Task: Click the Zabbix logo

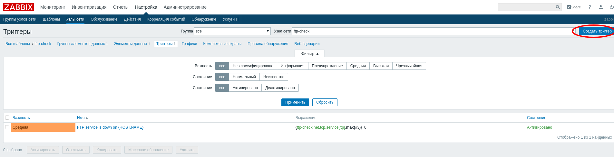Action: (18, 7)
